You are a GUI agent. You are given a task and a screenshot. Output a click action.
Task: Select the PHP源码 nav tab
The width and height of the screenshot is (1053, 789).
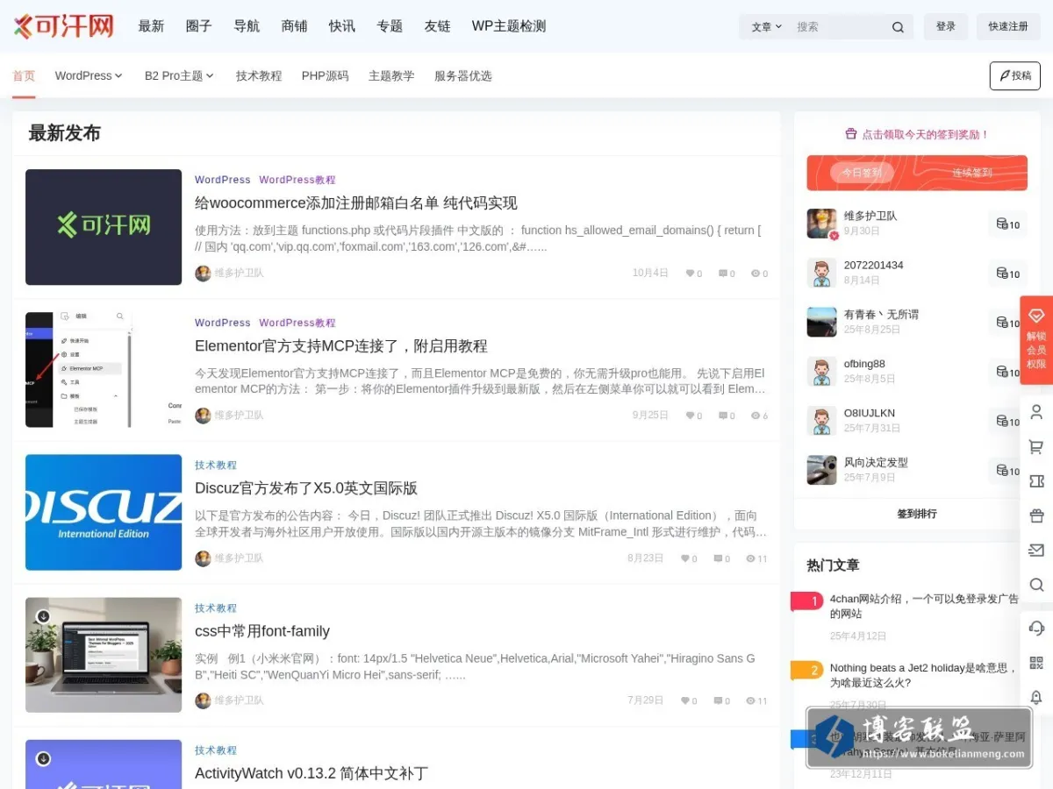tap(325, 75)
